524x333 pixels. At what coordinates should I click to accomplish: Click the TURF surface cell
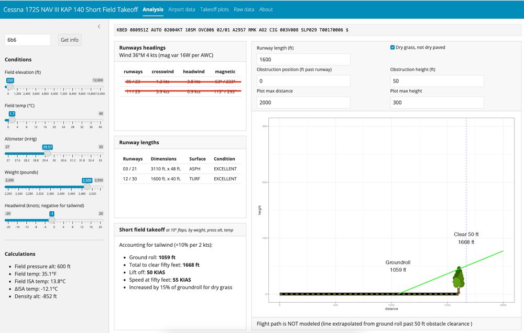(194, 179)
